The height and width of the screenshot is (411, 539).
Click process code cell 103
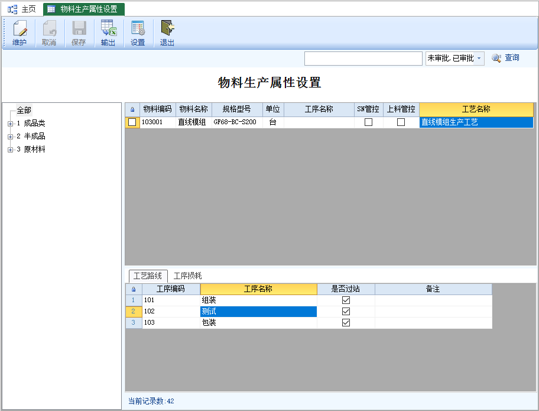(x=171, y=323)
